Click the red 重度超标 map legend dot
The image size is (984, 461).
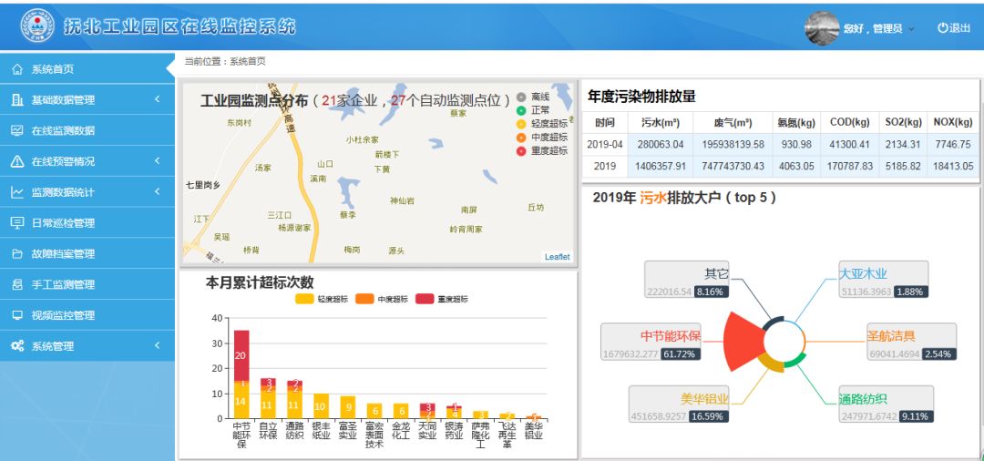(x=520, y=151)
